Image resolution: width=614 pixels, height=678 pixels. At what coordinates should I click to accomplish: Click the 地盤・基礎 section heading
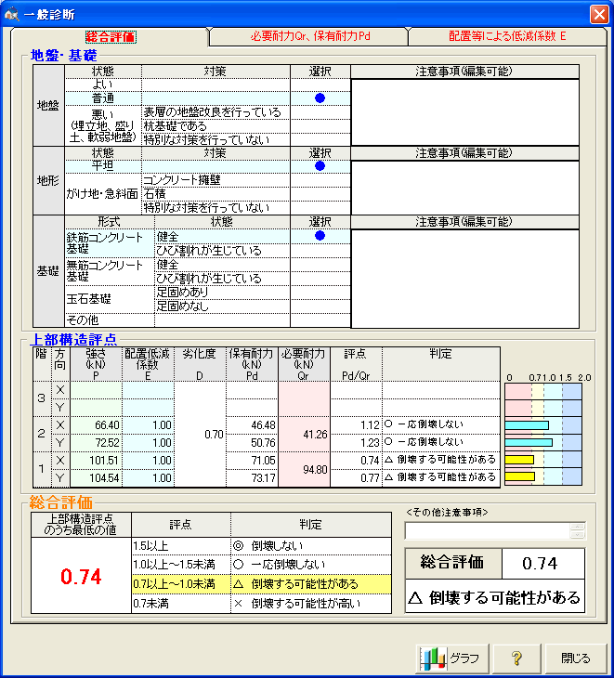coord(64,56)
